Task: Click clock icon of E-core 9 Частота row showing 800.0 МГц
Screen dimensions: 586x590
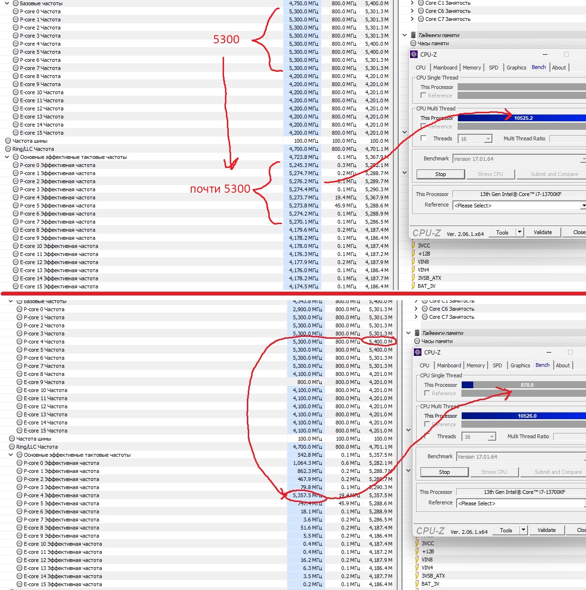Action: [20, 382]
